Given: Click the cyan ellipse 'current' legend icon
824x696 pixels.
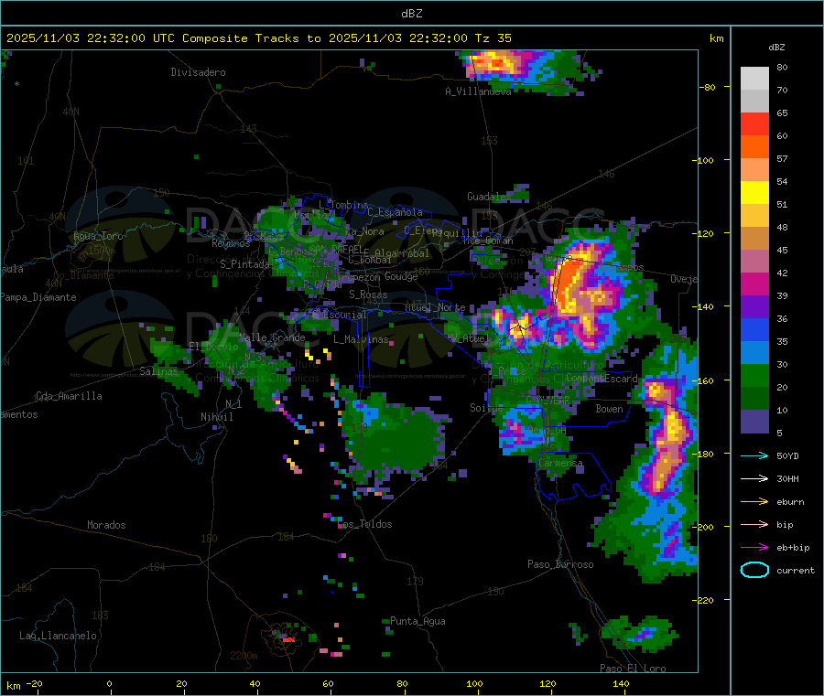Looking at the screenshot, I should pos(754,570).
